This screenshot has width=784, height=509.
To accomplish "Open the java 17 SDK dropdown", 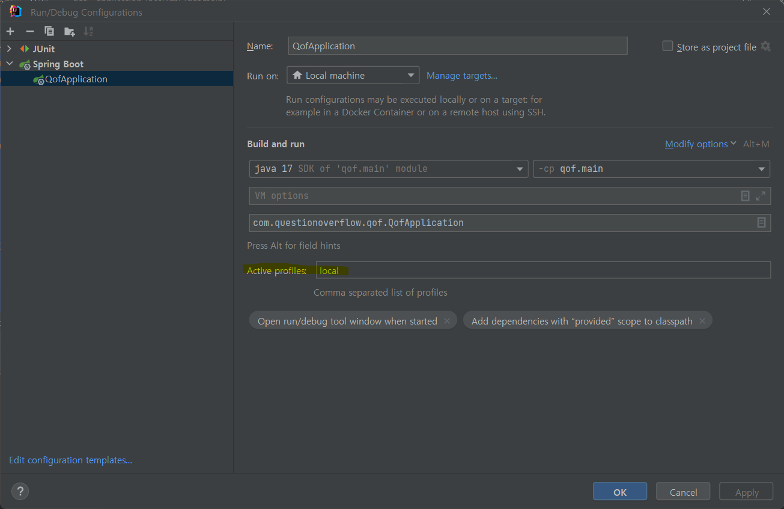I will tap(389, 169).
